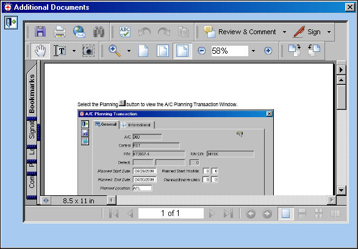Select Single Page layout
Screen dimensions: 358x249
[285, 214]
